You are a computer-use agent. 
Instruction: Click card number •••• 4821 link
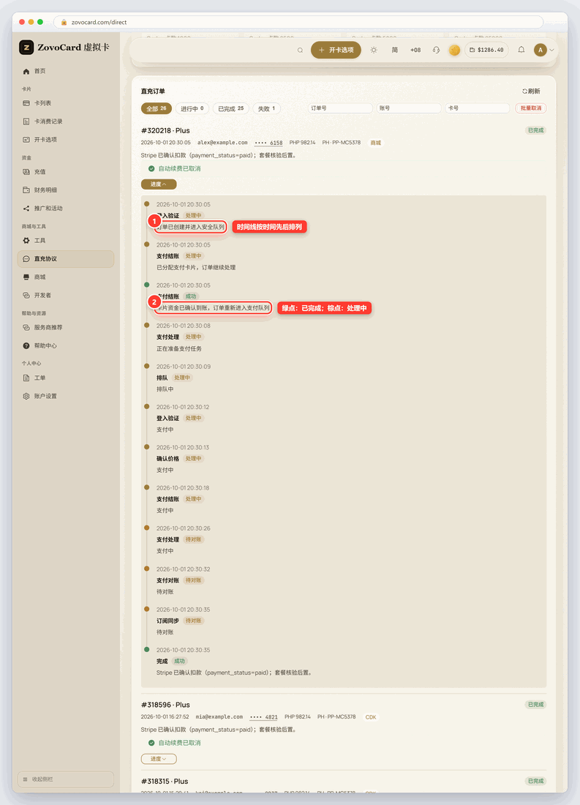click(264, 717)
